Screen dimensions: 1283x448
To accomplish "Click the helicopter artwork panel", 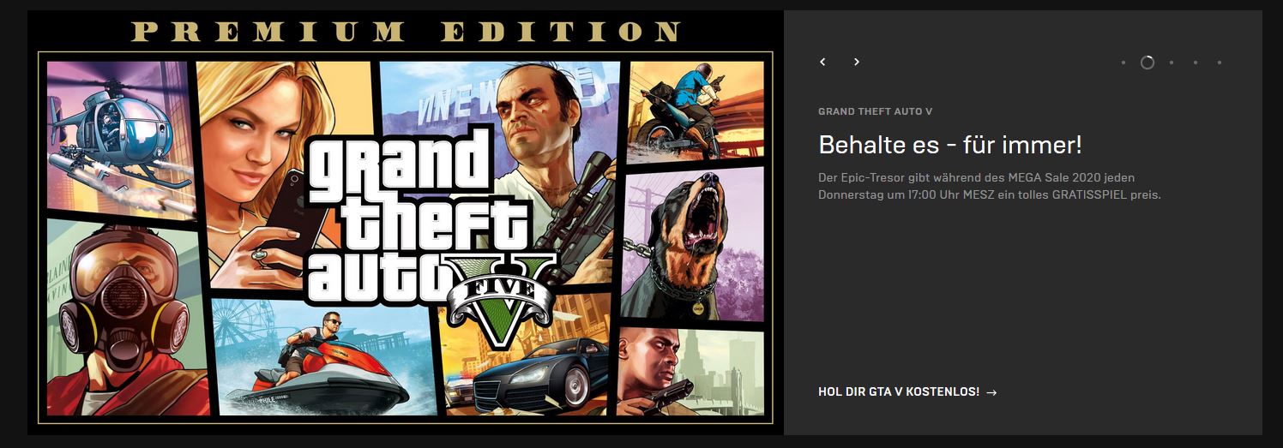I will (114, 137).
